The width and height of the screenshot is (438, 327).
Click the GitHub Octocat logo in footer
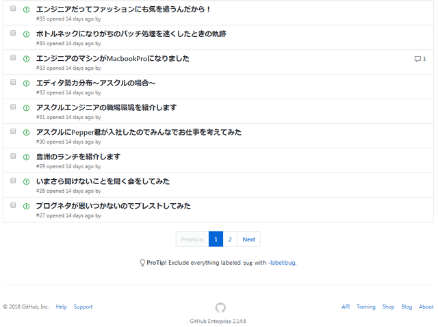pyautogui.click(x=220, y=308)
